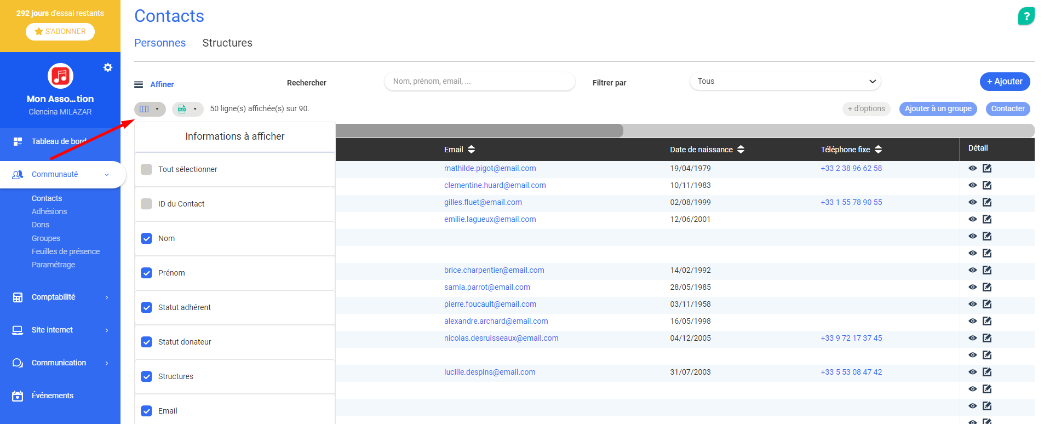Viewport: 1044px width, 424px height.
Task: Check the ID du Contact checkbox
Action: click(x=146, y=204)
